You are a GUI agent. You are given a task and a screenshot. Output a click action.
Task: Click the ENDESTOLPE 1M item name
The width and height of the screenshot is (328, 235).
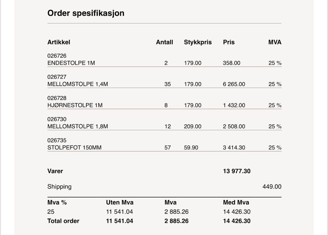coord(71,63)
